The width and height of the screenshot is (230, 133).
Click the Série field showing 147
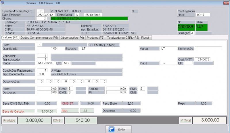click(201, 27)
